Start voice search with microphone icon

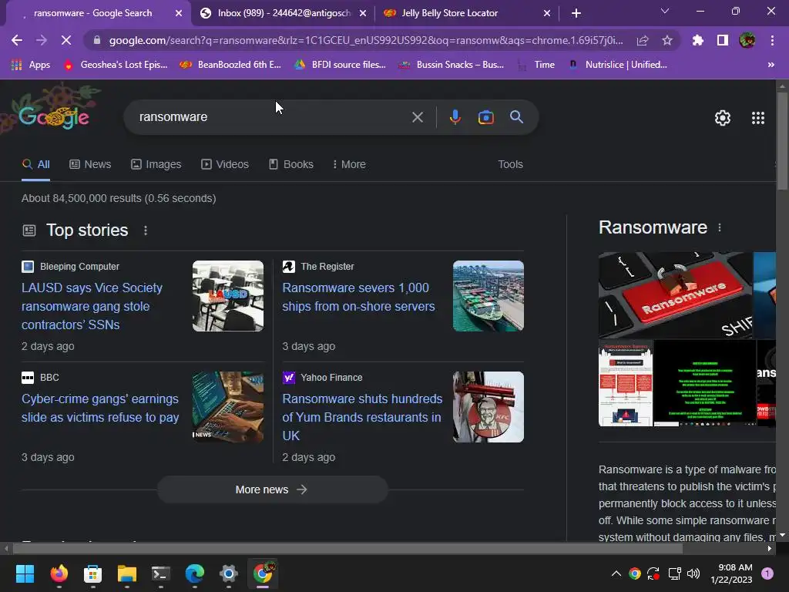click(455, 117)
